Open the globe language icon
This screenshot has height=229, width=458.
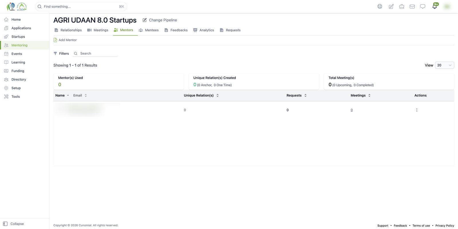tap(380, 6)
